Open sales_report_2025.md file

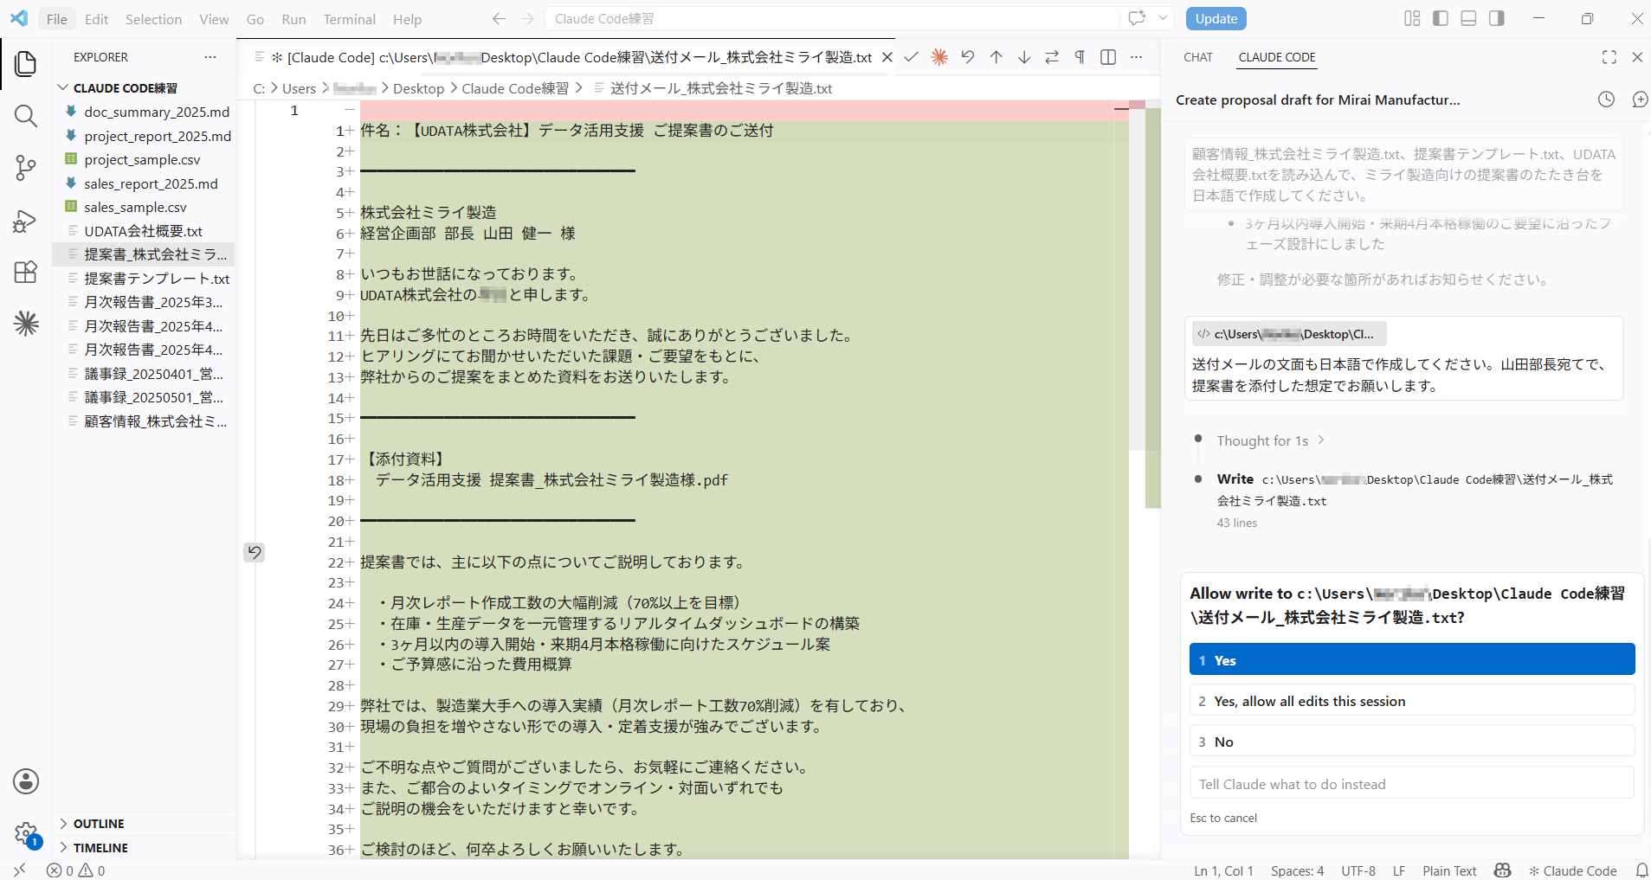143,183
